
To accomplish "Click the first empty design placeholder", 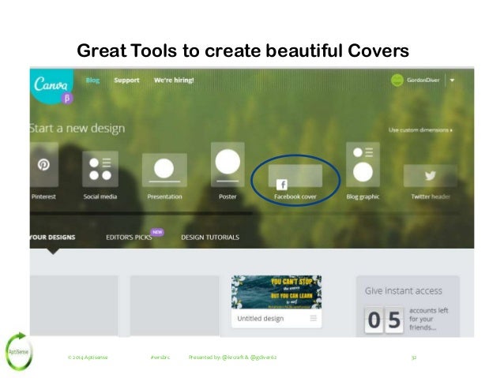I will click(x=74, y=305).
